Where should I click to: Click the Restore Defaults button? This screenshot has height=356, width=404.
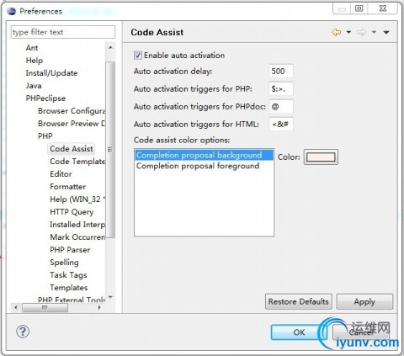tap(299, 301)
